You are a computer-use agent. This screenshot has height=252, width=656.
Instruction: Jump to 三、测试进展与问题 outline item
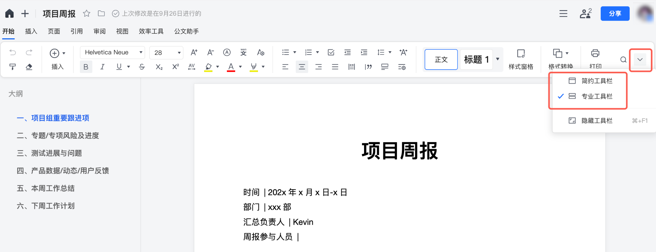point(49,153)
